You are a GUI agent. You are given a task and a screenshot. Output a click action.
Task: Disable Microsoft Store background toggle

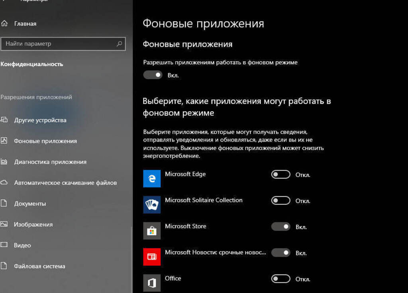click(x=281, y=227)
